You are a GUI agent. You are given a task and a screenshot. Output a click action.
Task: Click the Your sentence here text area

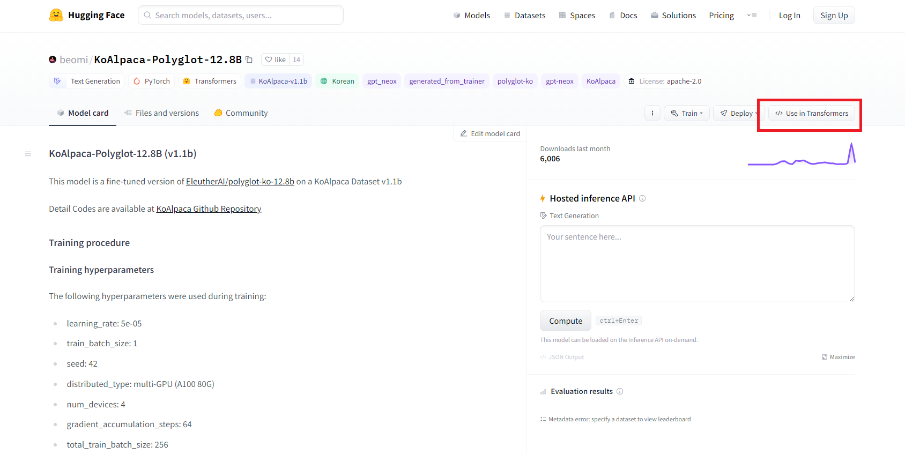pos(697,264)
